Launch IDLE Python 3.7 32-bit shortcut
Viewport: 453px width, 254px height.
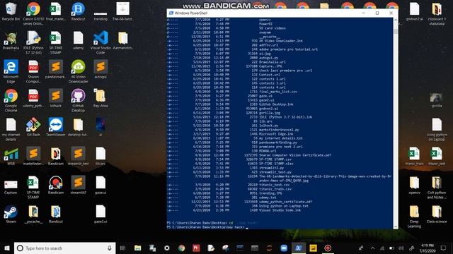pyautogui.click(x=33, y=42)
